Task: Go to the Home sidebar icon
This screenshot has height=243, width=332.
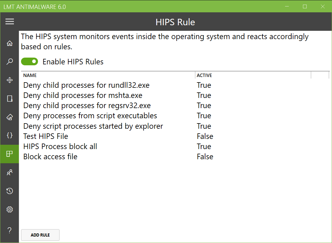Action: point(10,43)
